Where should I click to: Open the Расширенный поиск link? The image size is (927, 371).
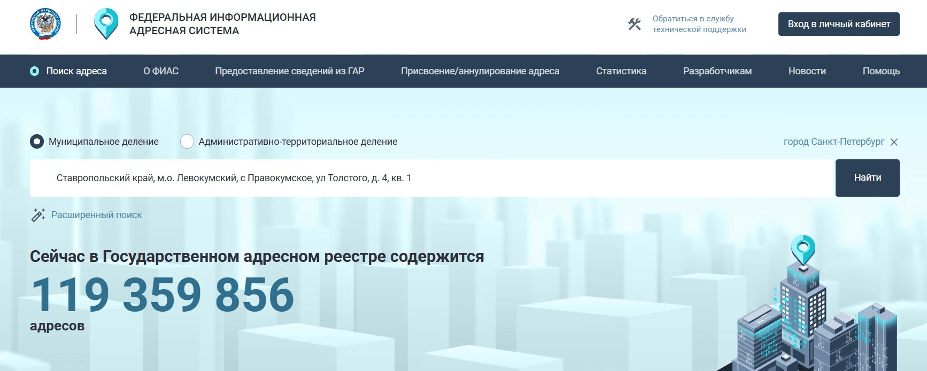tap(97, 215)
